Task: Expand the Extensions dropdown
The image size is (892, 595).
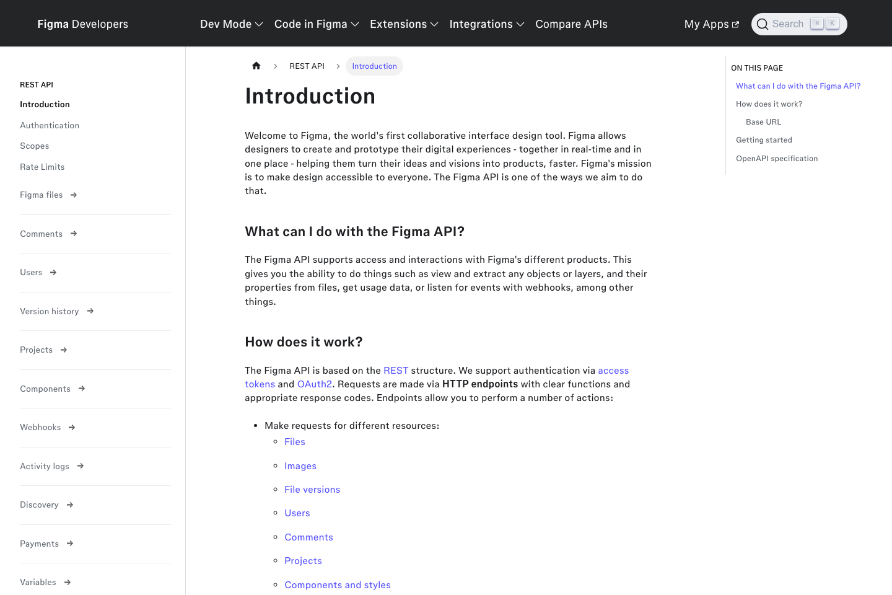Action: tap(403, 24)
